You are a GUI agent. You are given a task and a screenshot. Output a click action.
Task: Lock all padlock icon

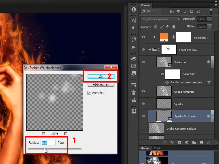[174, 27]
